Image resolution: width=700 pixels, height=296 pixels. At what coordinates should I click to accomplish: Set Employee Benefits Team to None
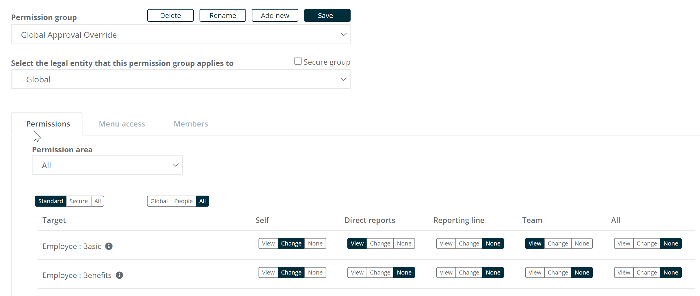pyautogui.click(x=582, y=272)
